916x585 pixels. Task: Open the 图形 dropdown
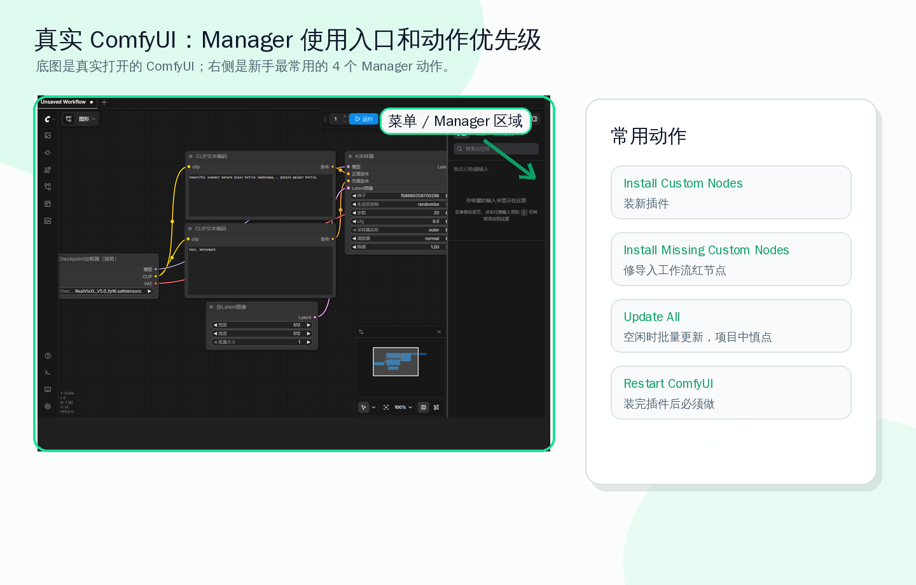pyautogui.click(x=88, y=119)
